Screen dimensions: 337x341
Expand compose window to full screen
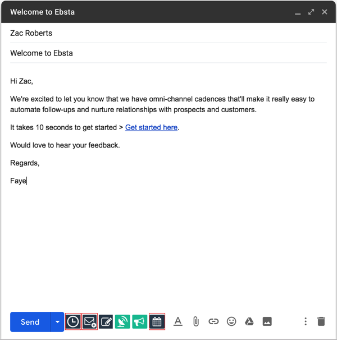[311, 12]
